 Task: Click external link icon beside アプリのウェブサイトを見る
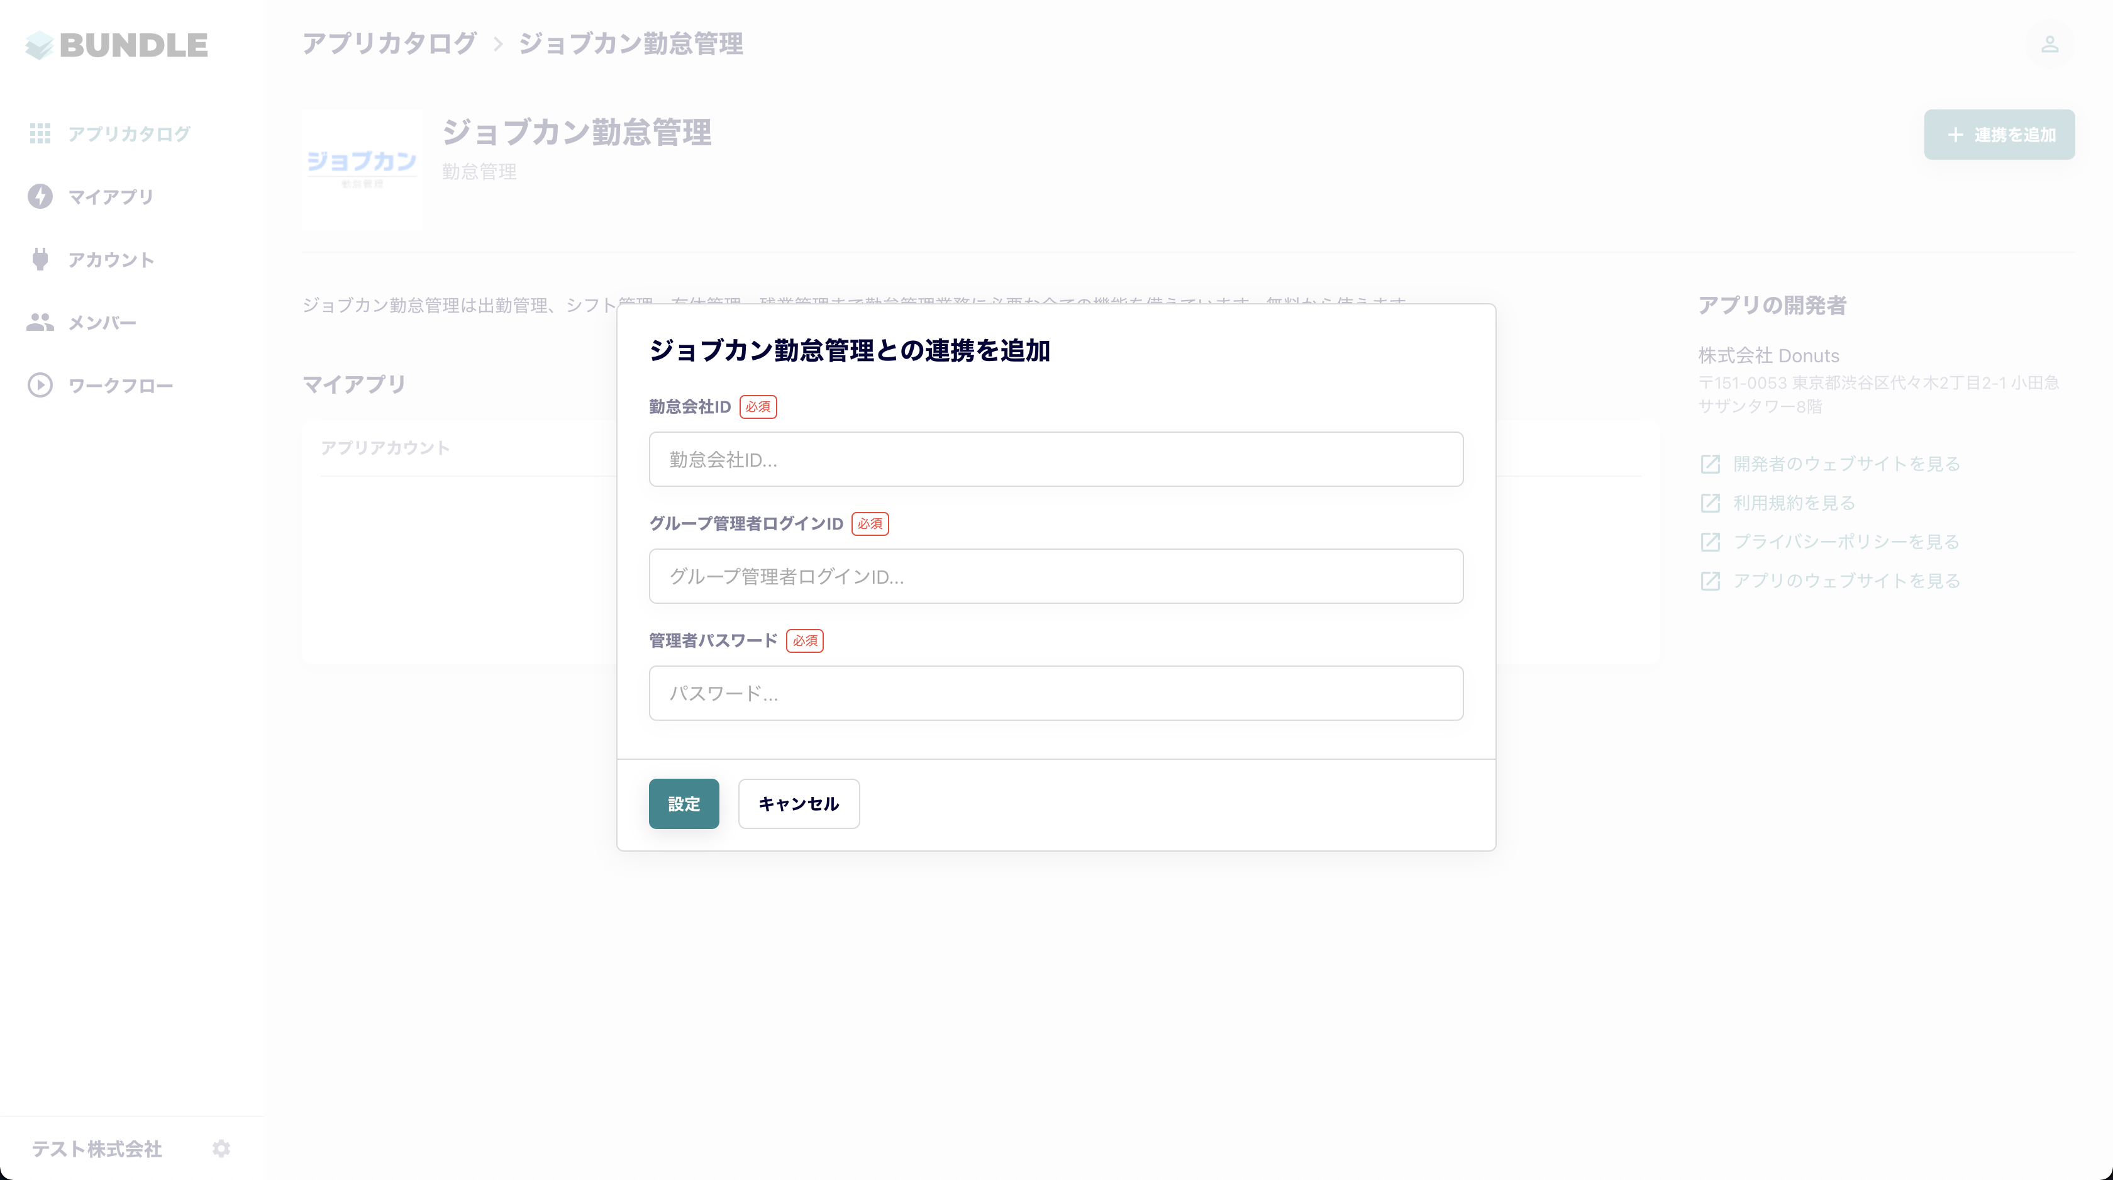pos(1711,581)
